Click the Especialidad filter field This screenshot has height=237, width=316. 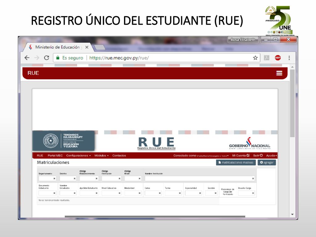[193, 193]
